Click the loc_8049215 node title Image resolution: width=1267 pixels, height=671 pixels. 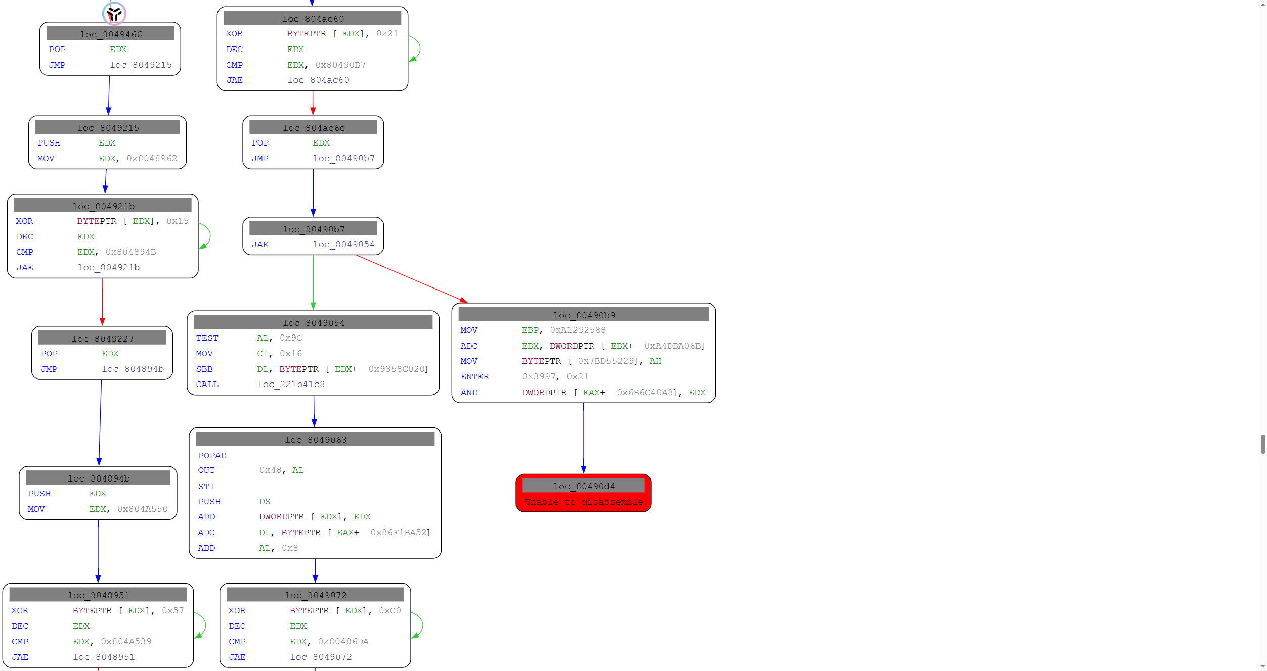click(x=108, y=127)
